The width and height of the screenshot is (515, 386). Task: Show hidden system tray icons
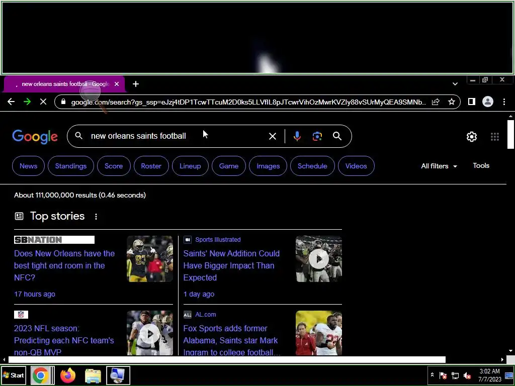pyautogui.click(x=432, y=375)
